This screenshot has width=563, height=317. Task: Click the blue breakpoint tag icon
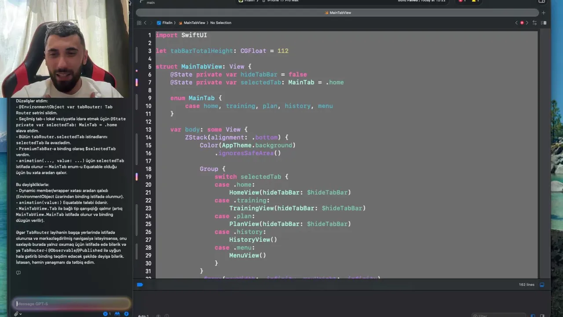coord(140,285)
